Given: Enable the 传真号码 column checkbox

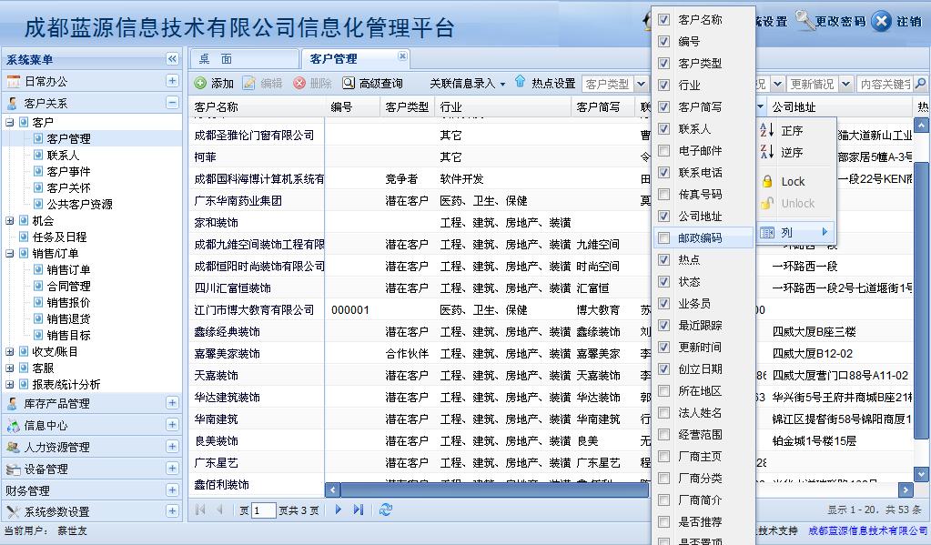Looking at the screenshot, I should coord(663,194).
